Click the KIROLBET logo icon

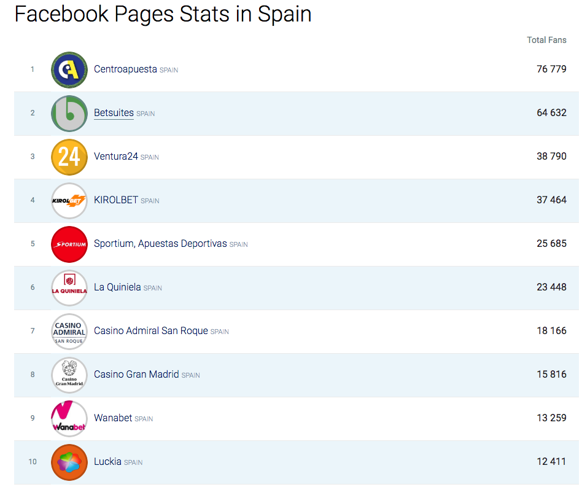pyautogui.click(x=69, y=201)
